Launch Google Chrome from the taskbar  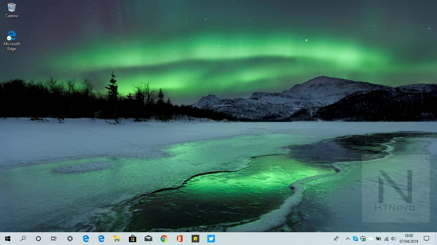[x=164, y=239]
